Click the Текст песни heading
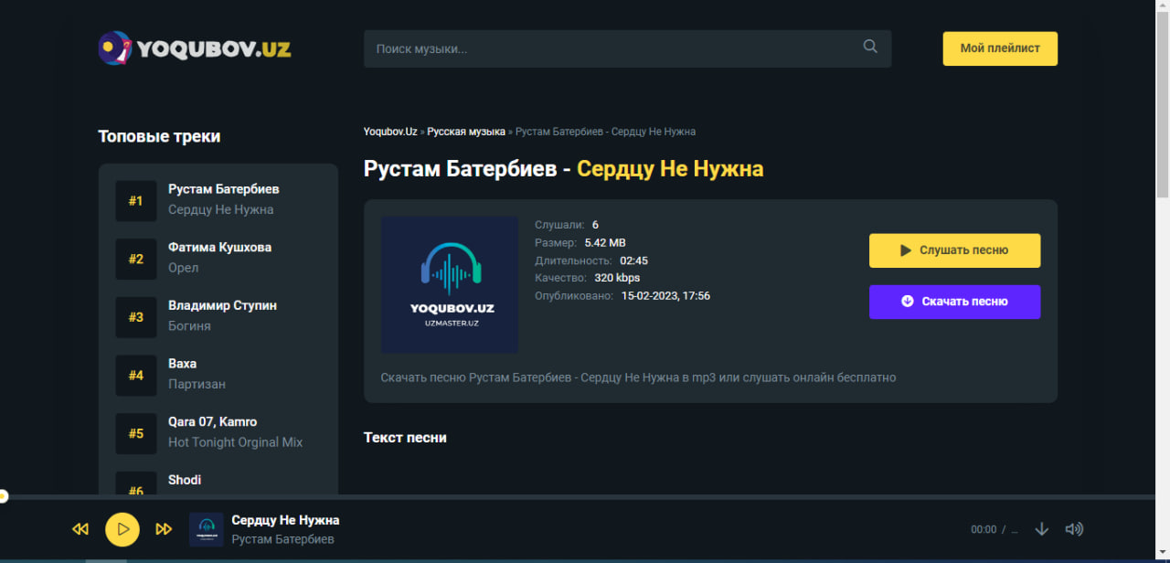 point(405,438)
